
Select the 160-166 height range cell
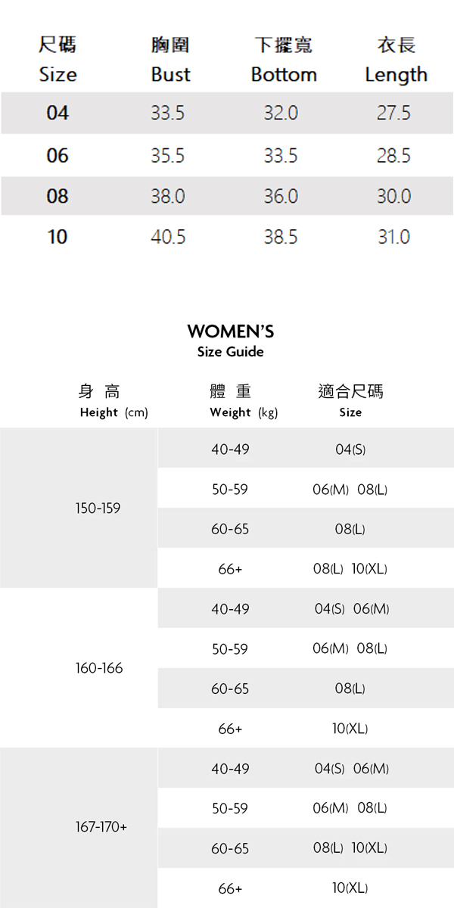coord(99,668)
